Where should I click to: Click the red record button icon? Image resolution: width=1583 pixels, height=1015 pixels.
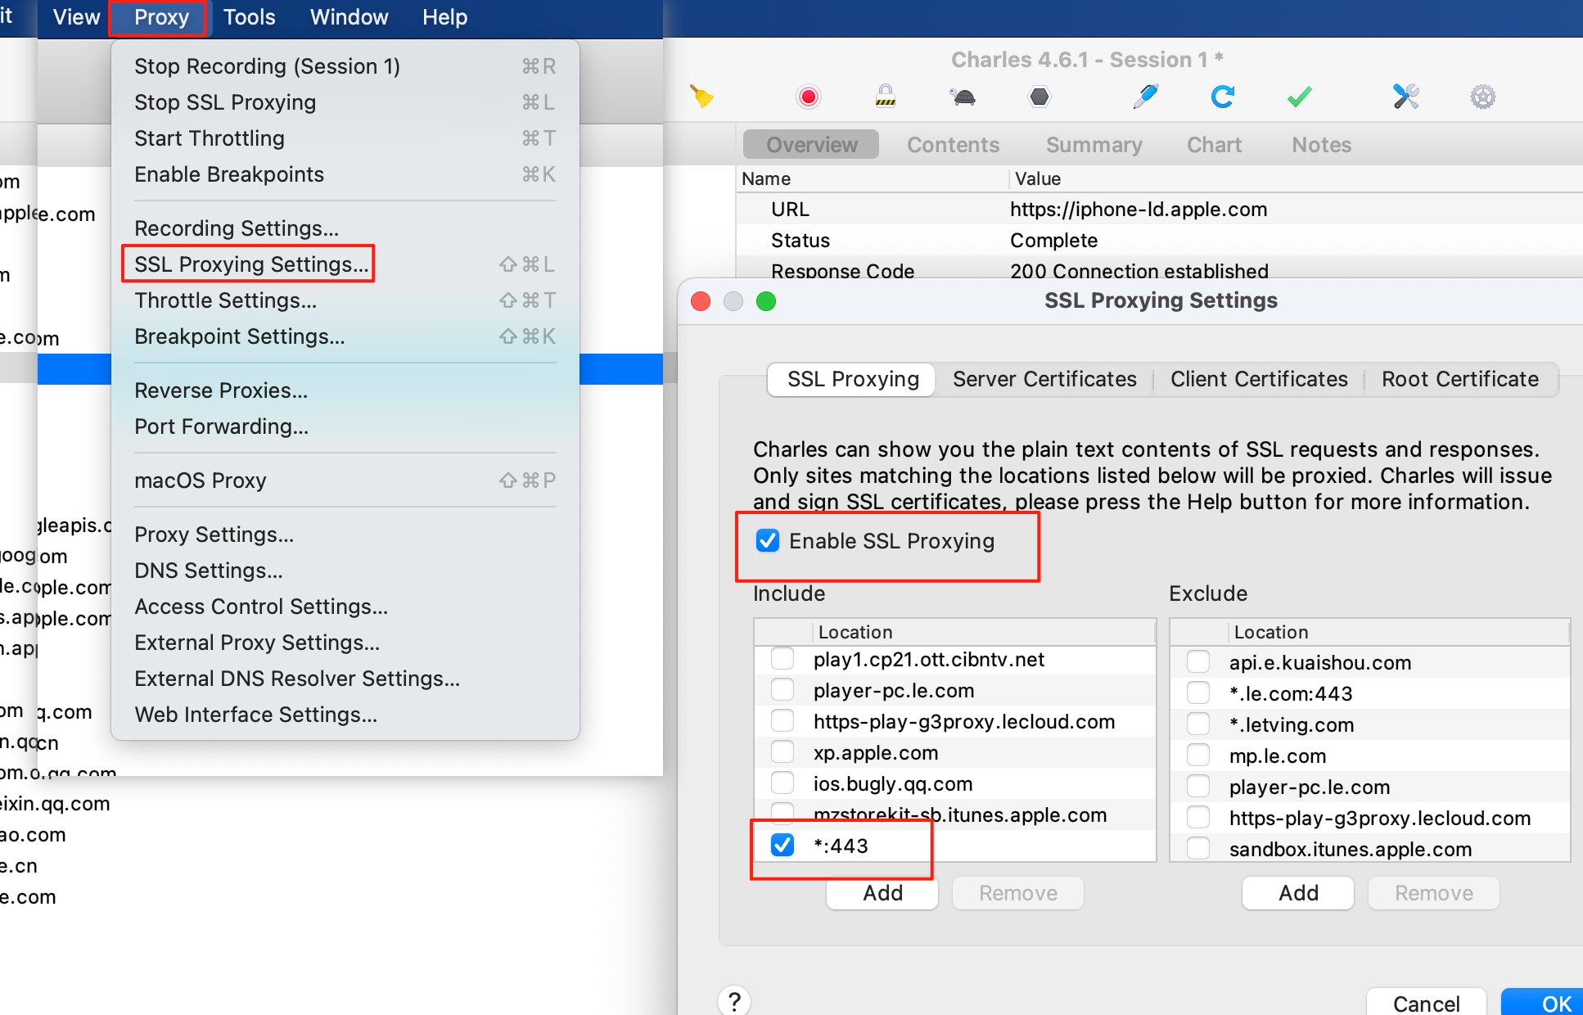pos(809,97)
